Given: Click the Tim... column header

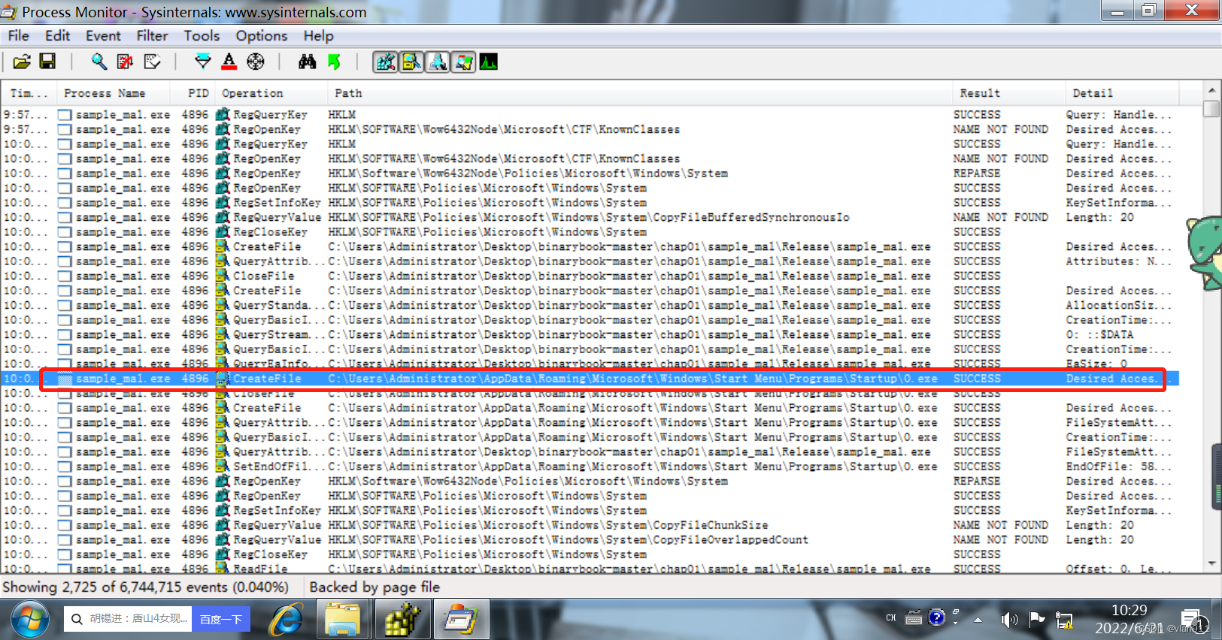Looking at the screenshot, I should click(x=29, y=93).
